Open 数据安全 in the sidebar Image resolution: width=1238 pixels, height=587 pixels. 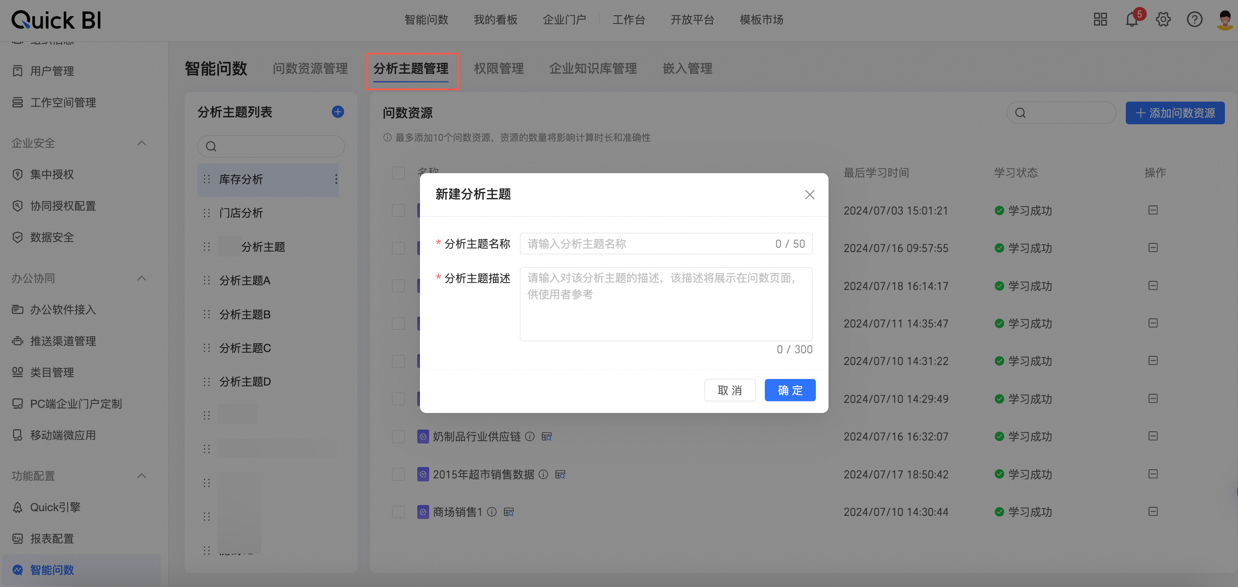pos(52,237)
